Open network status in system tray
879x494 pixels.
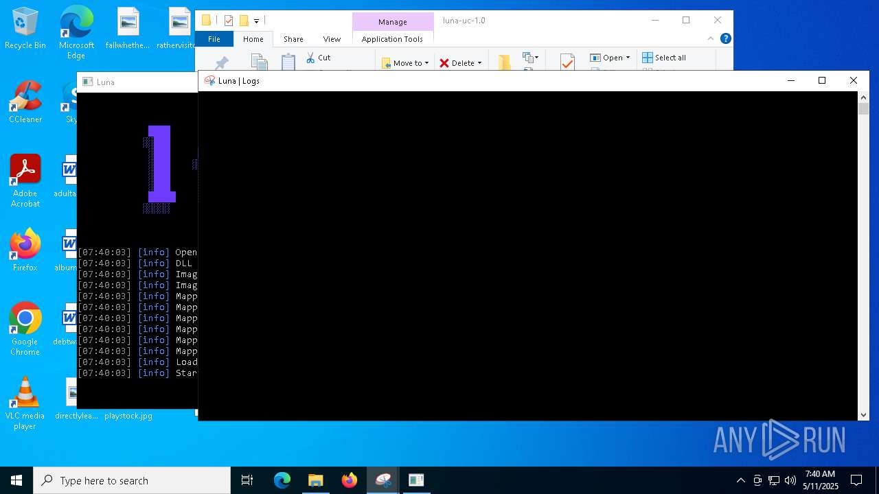774,480
